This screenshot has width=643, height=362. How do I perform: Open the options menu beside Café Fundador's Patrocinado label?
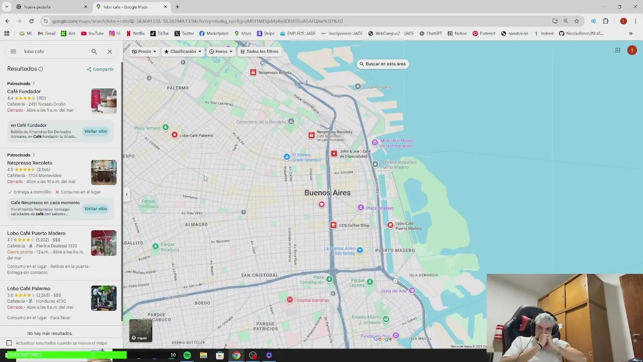(34, 83)
